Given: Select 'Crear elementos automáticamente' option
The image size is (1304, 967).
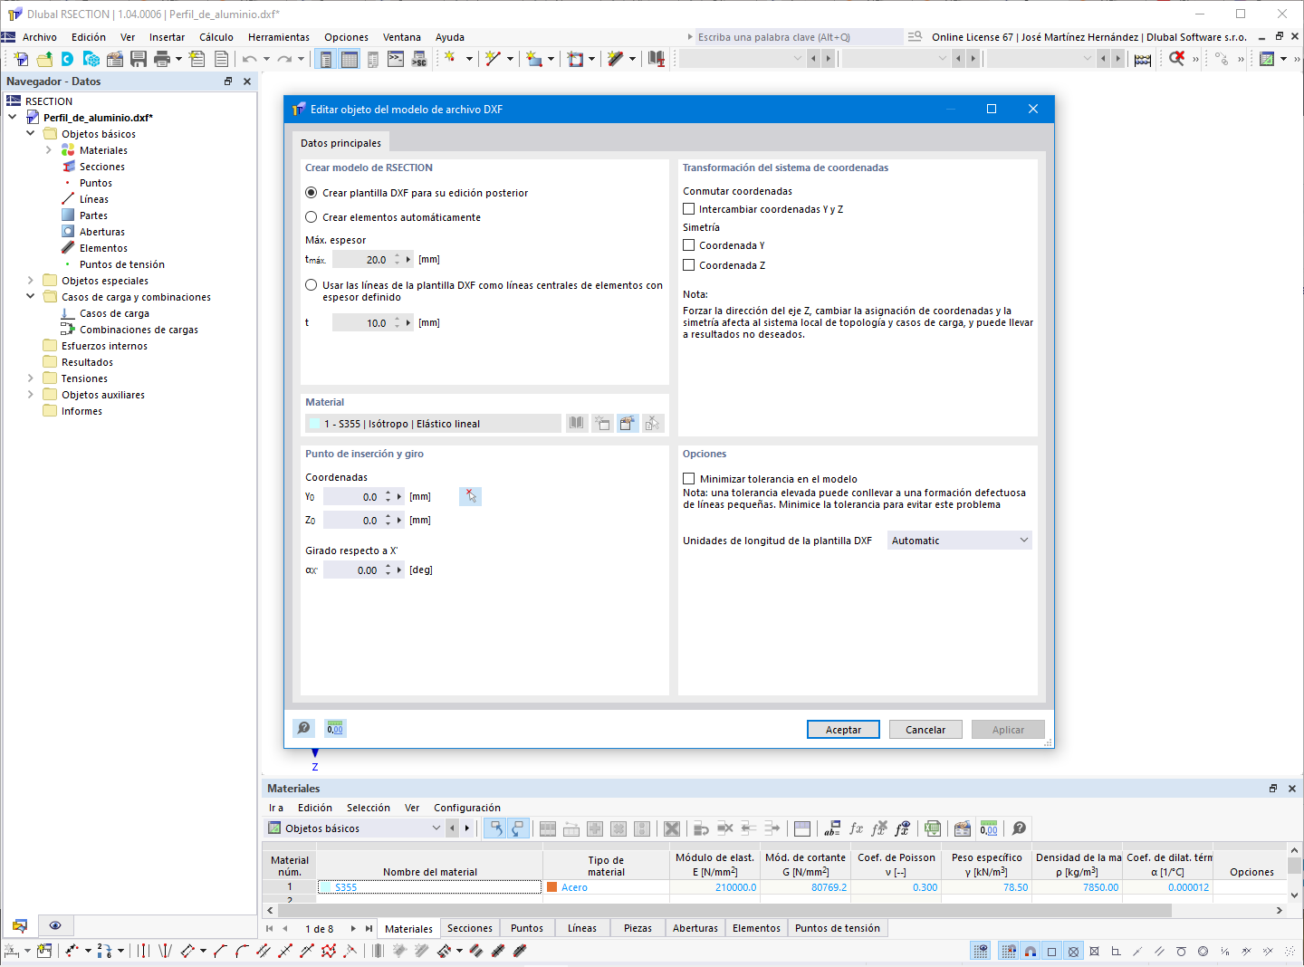Looking at the screenshot, I should 312,217.
